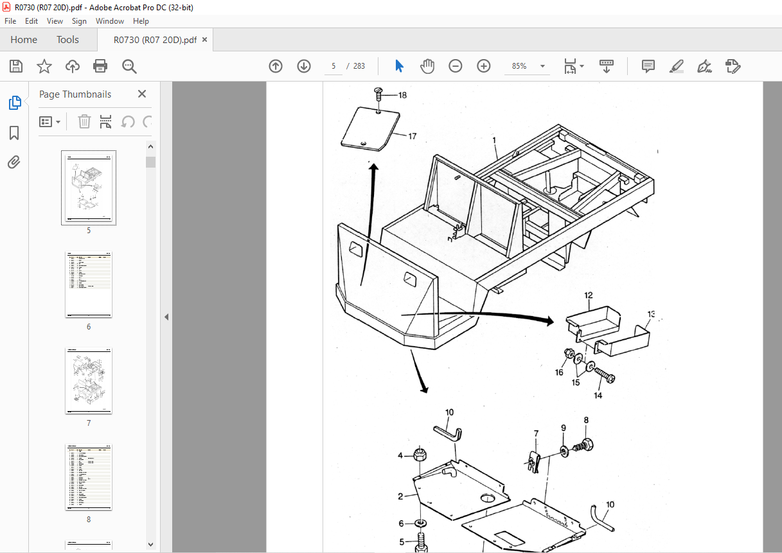
Task: Add a sticky note comment
Action: click(x=648, y=66)
